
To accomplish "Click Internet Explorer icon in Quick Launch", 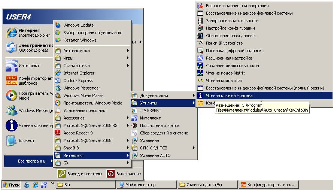I will [x=36, y=185].
